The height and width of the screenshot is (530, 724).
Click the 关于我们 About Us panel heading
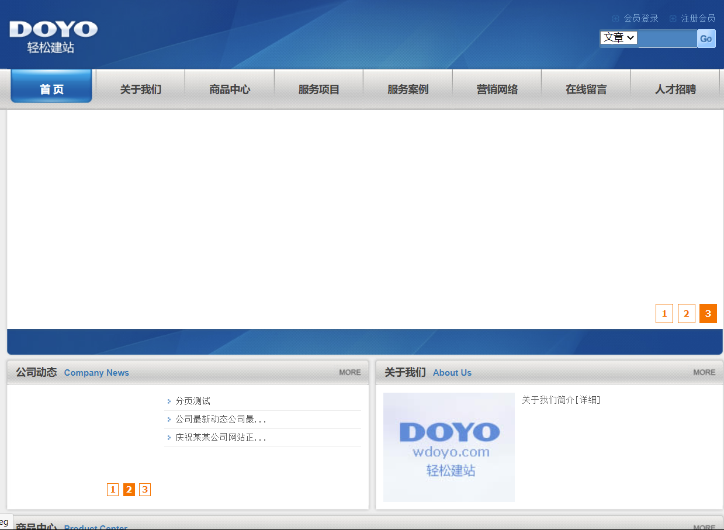click(428, 372)
